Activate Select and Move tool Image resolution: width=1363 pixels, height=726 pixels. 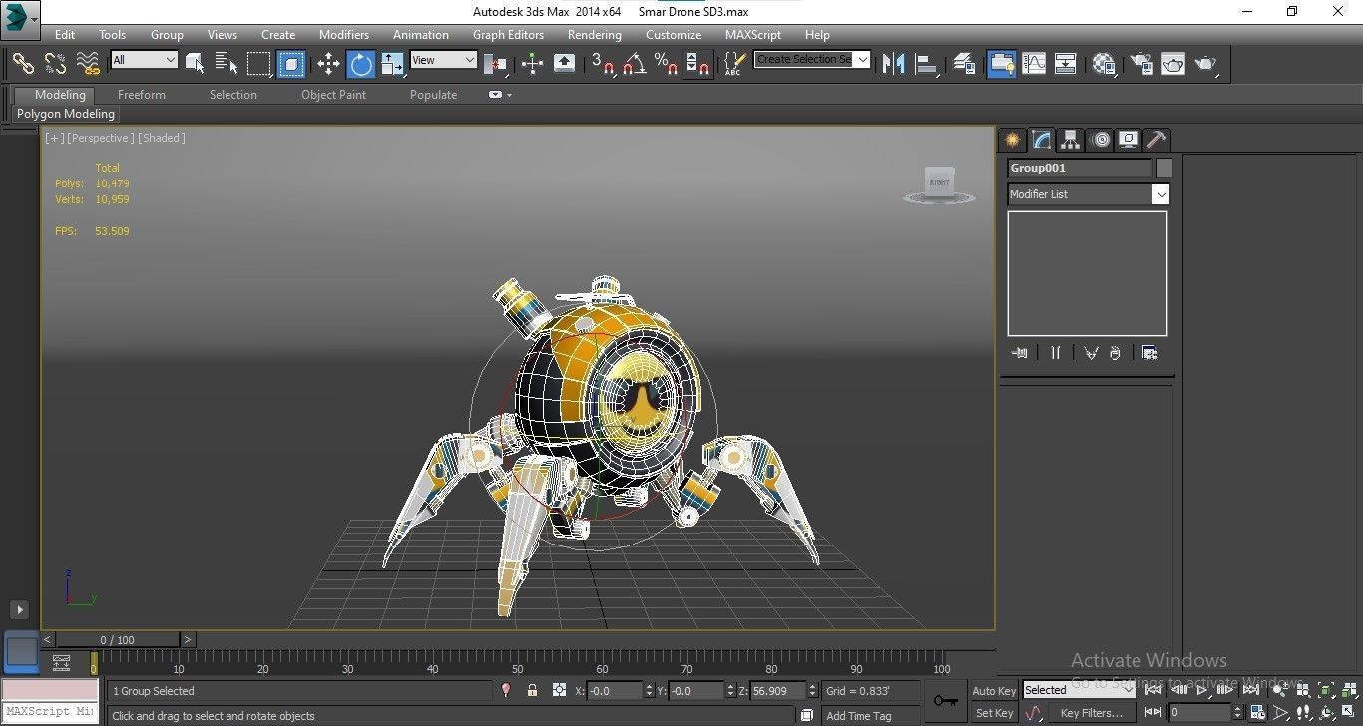click(328, 63)
